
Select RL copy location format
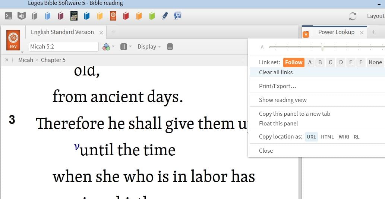coord(357,137)
